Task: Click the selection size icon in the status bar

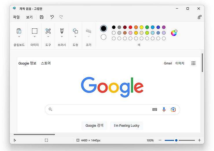Action: (46, 140)
